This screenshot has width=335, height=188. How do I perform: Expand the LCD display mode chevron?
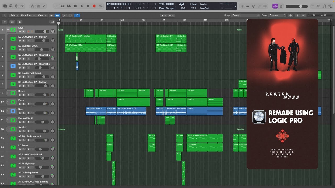pos(236,6)
